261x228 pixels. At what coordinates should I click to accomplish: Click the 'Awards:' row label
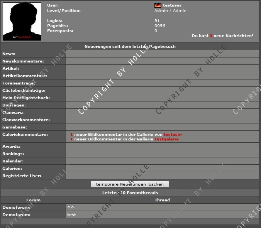click(11, 146)
